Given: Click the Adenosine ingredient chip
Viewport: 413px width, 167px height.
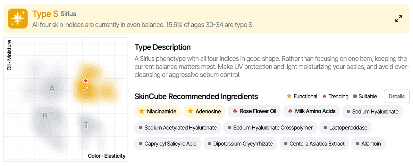Looking at the screenshot, I should tap(204, 111).
